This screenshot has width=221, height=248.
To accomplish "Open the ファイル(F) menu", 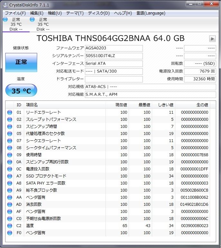I will click(15, 13).
